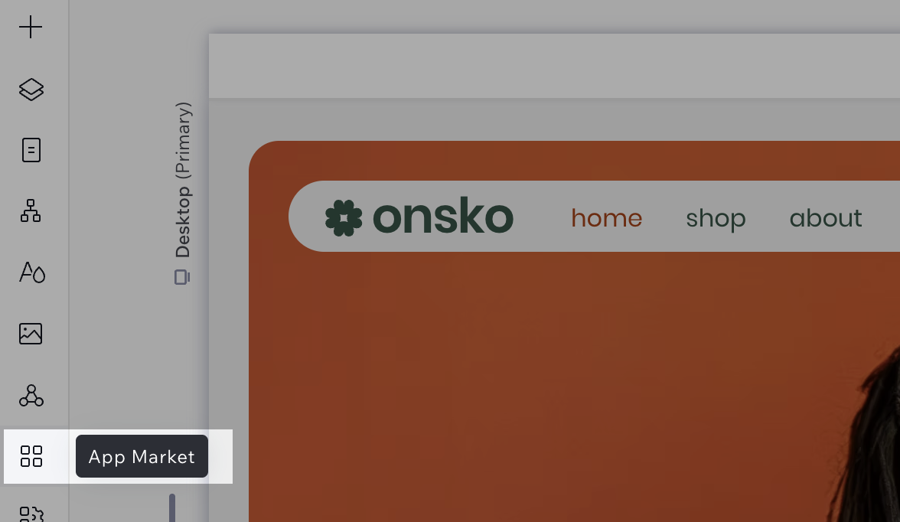Select the onsko flower logo symbol
Screen dimensions: 900x522
[x=344, y=217]
